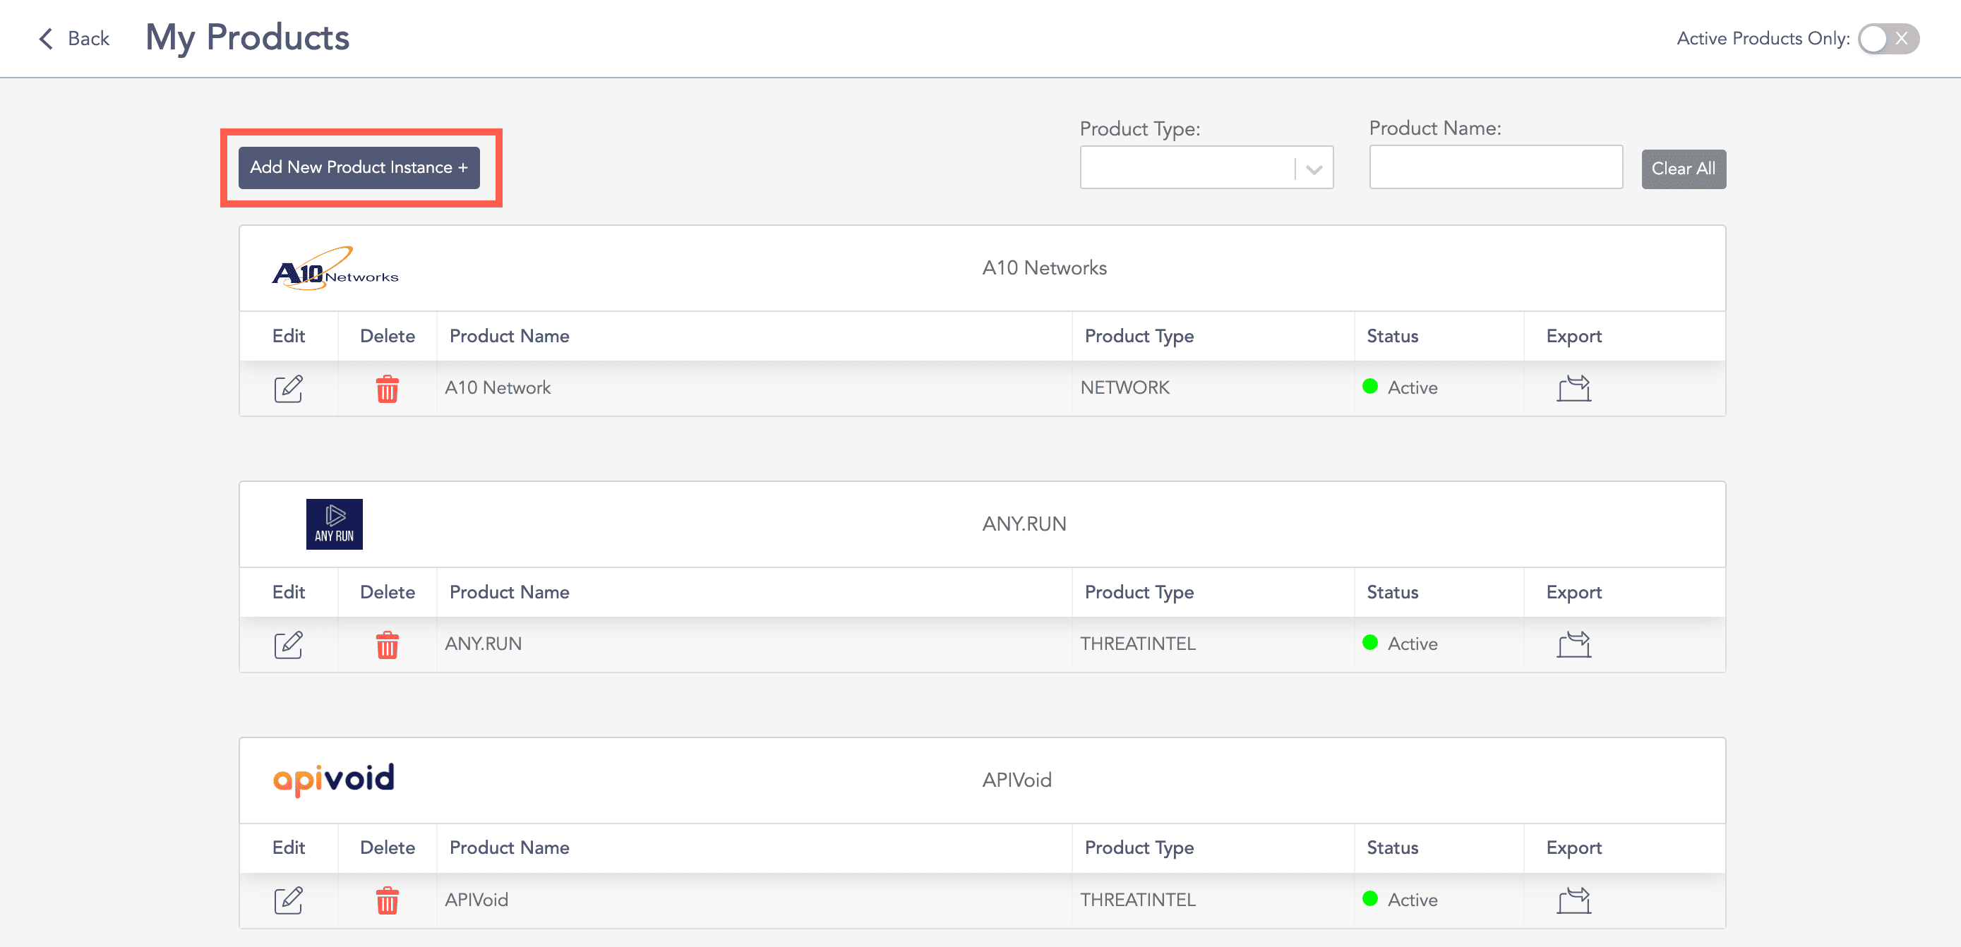1961x947 pixels.
Task: Click the Clear All button
Action: [1683, 168]
